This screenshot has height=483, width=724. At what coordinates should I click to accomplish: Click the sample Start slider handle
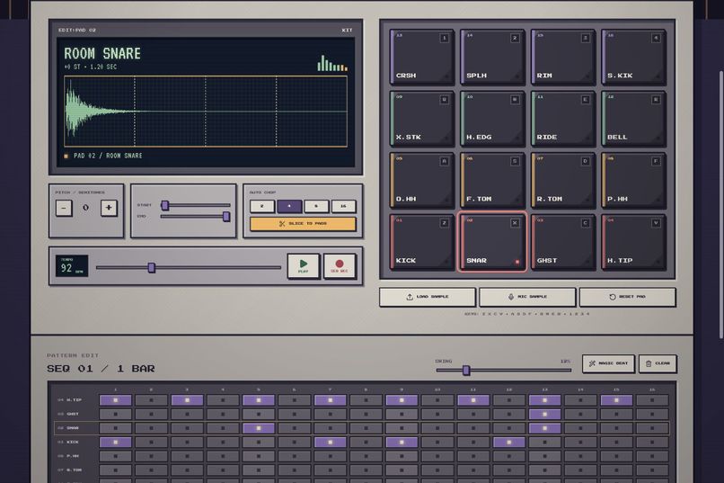point(165,205)
